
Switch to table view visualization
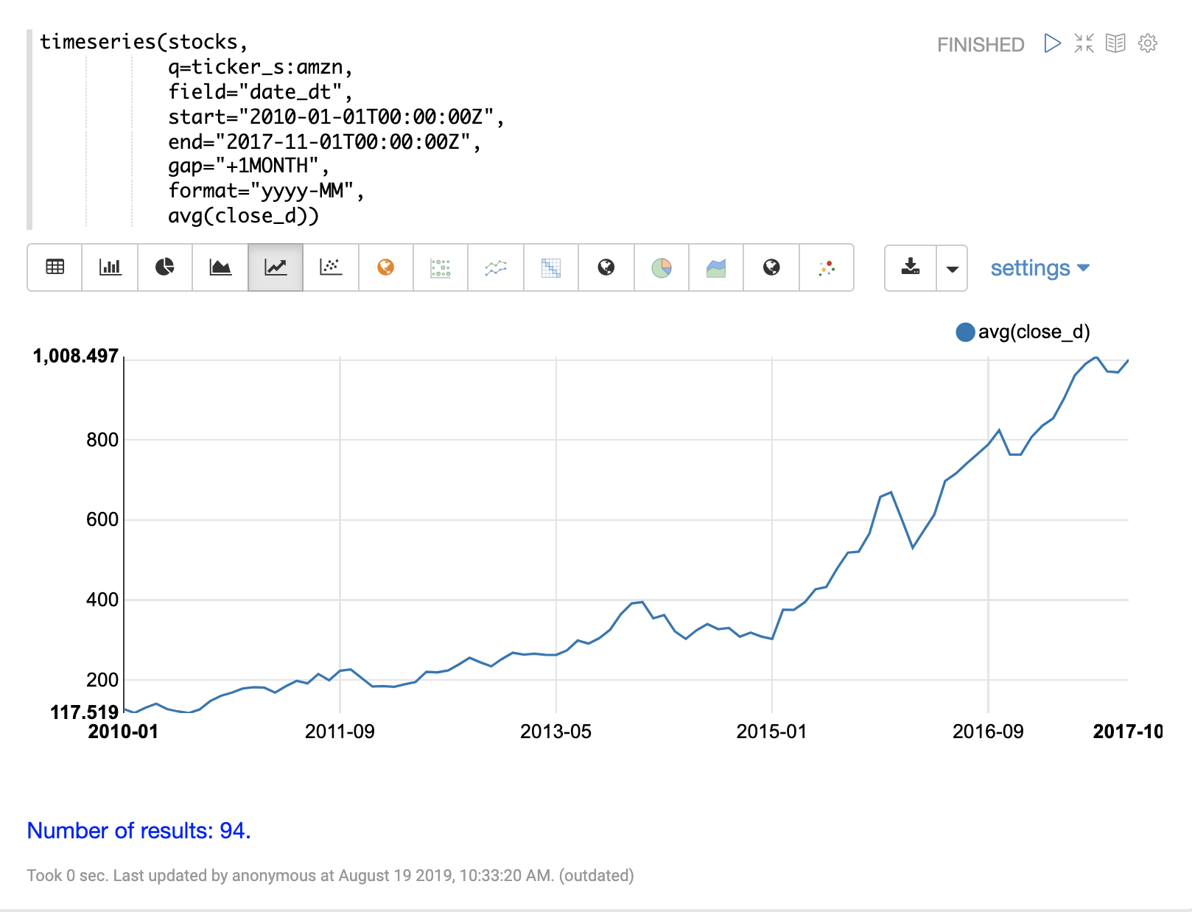55,267
